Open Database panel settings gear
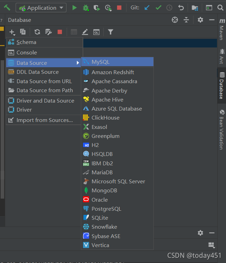Viewport: 226px width, 263px height. click(x=200, y=20)
